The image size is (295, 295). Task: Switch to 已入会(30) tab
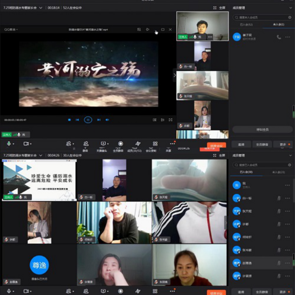pyautogui.click(x=246, y=172)
